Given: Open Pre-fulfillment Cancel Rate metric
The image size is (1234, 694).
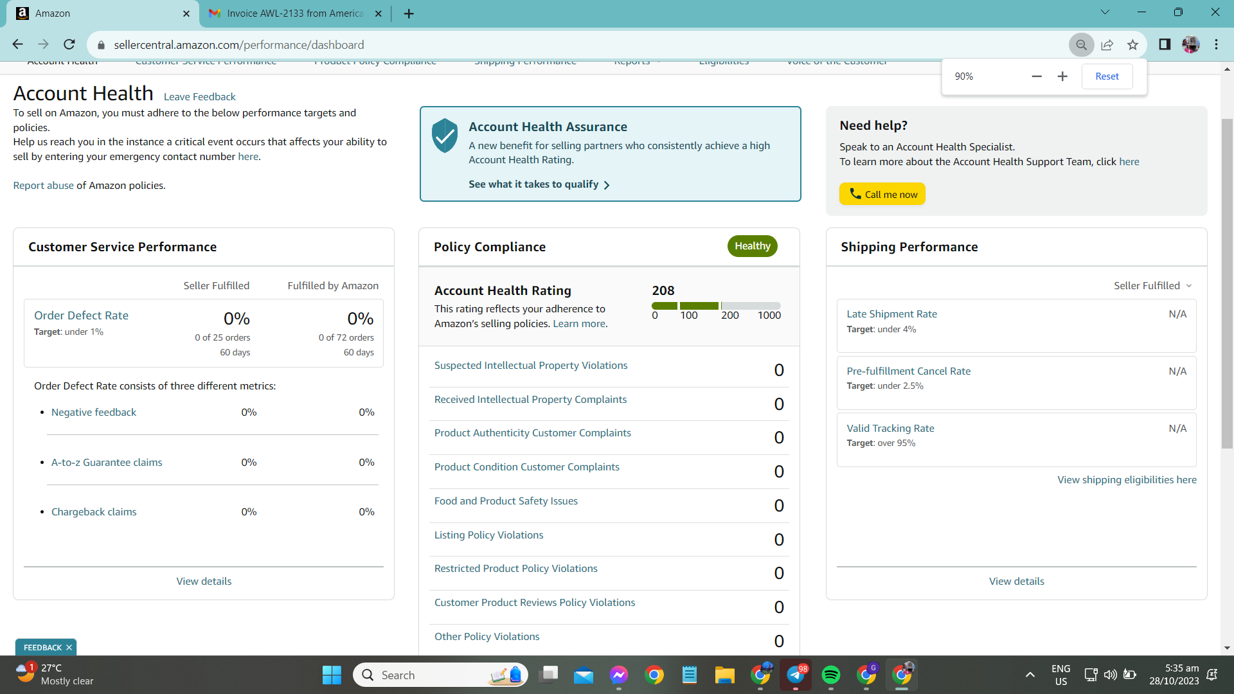Looking at the screenshot, I should tap(908, 371).
